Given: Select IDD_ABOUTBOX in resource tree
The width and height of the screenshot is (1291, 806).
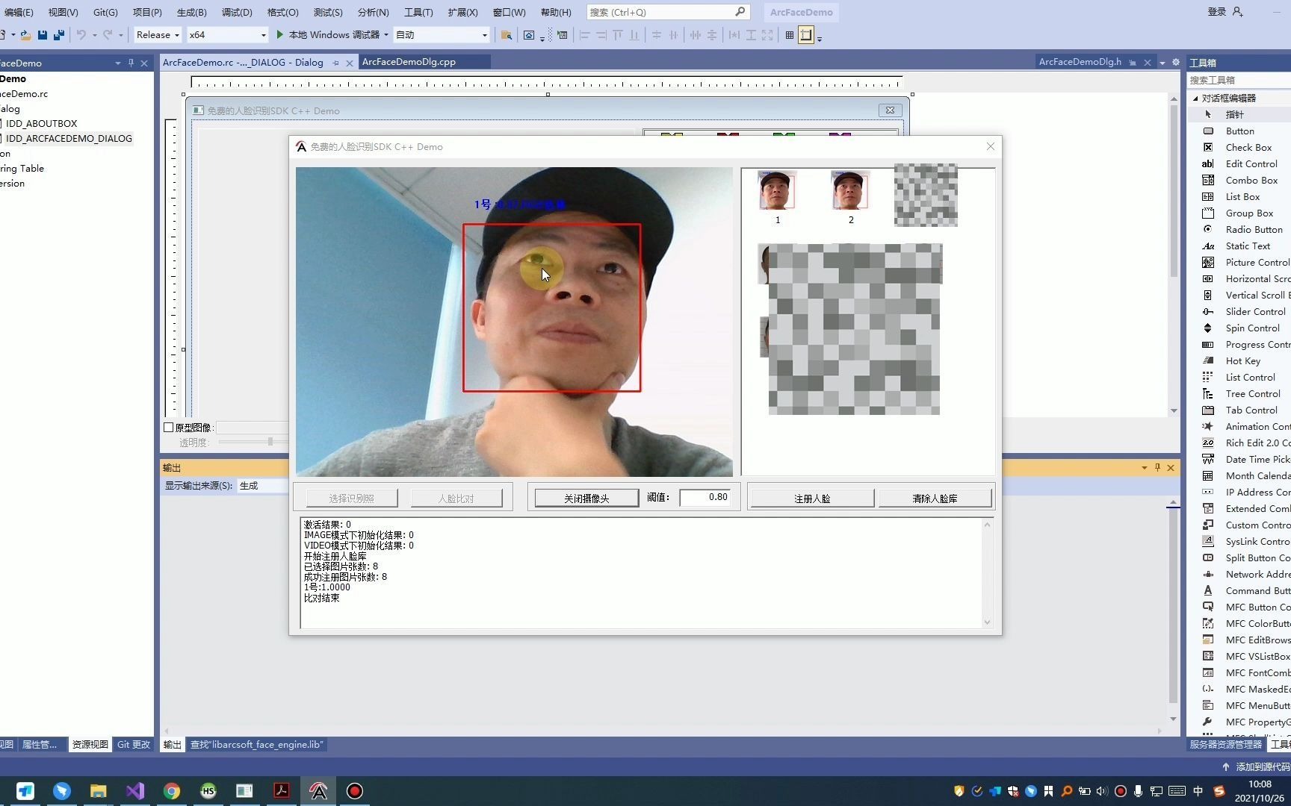Looking at the screenshot, I should (x=41, y=123).
